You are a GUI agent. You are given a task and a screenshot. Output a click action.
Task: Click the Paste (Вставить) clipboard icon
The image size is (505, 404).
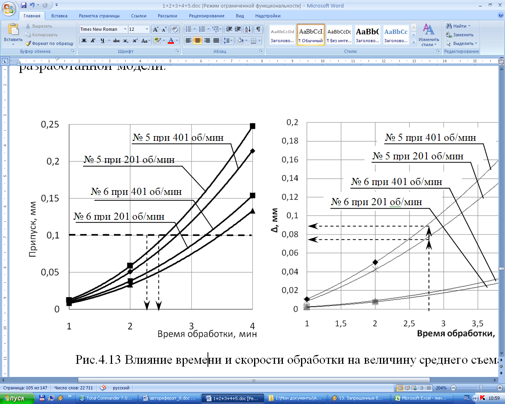(13, 30)
